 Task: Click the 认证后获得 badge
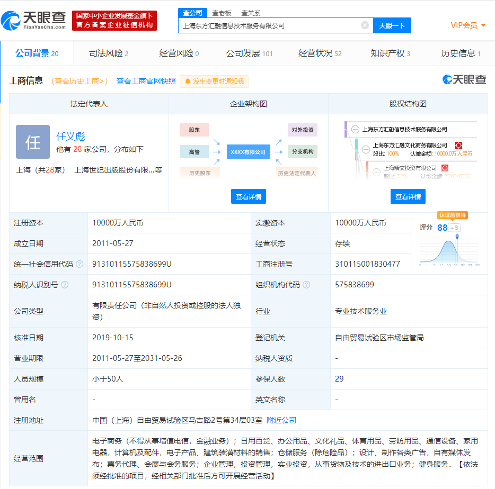click(453, 215)
